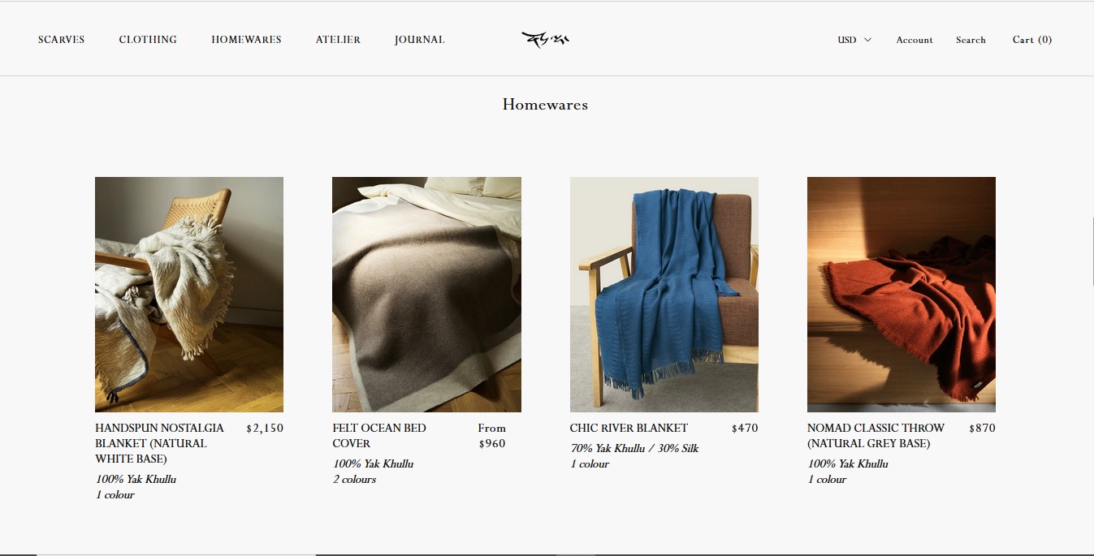Click the $2,150 price label
Screen dimensions: 1094x556
point(265,428)
